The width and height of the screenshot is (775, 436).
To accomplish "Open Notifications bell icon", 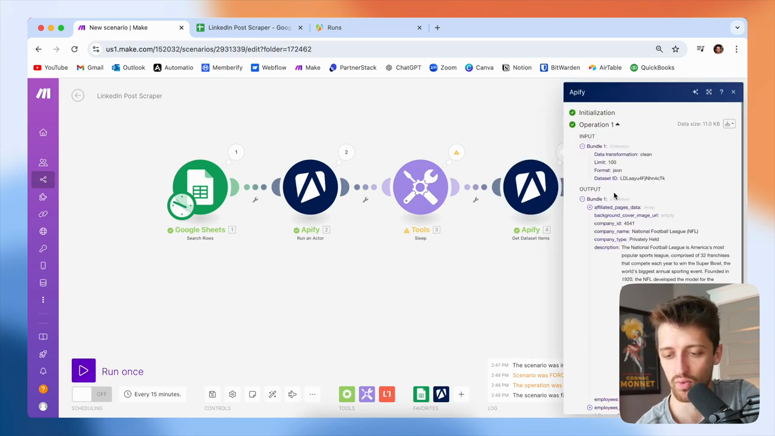I will click(43, 371).
